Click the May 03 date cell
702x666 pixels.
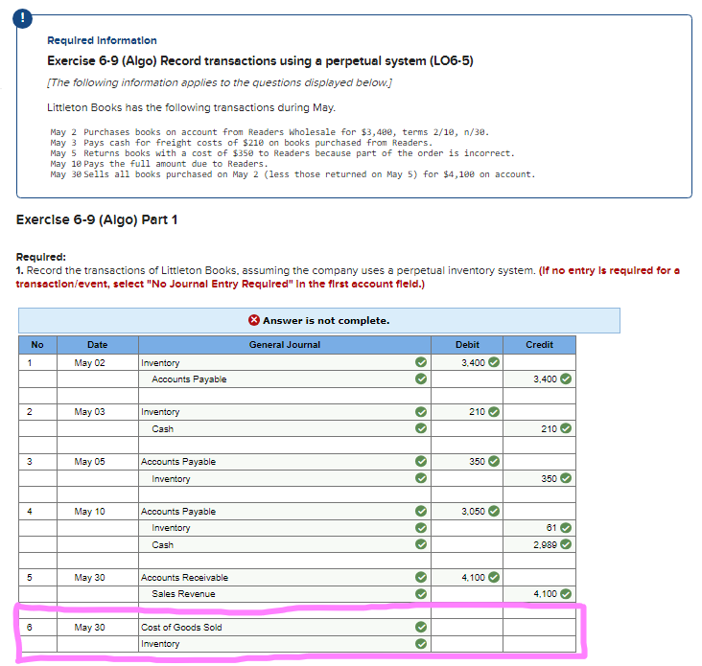(98, 412)
